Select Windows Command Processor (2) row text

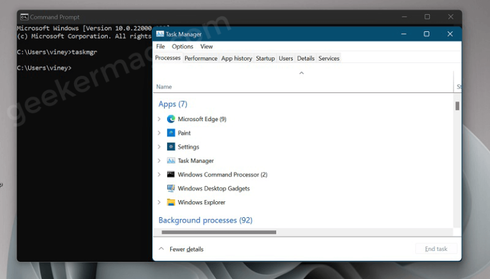click(x=223, y=175)
